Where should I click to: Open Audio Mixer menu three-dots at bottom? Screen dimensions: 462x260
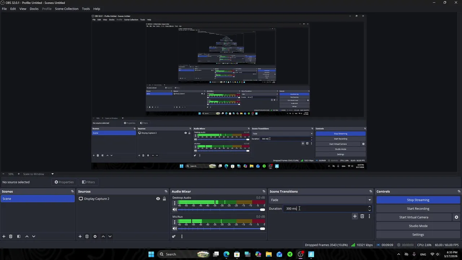tap(182, 237)
